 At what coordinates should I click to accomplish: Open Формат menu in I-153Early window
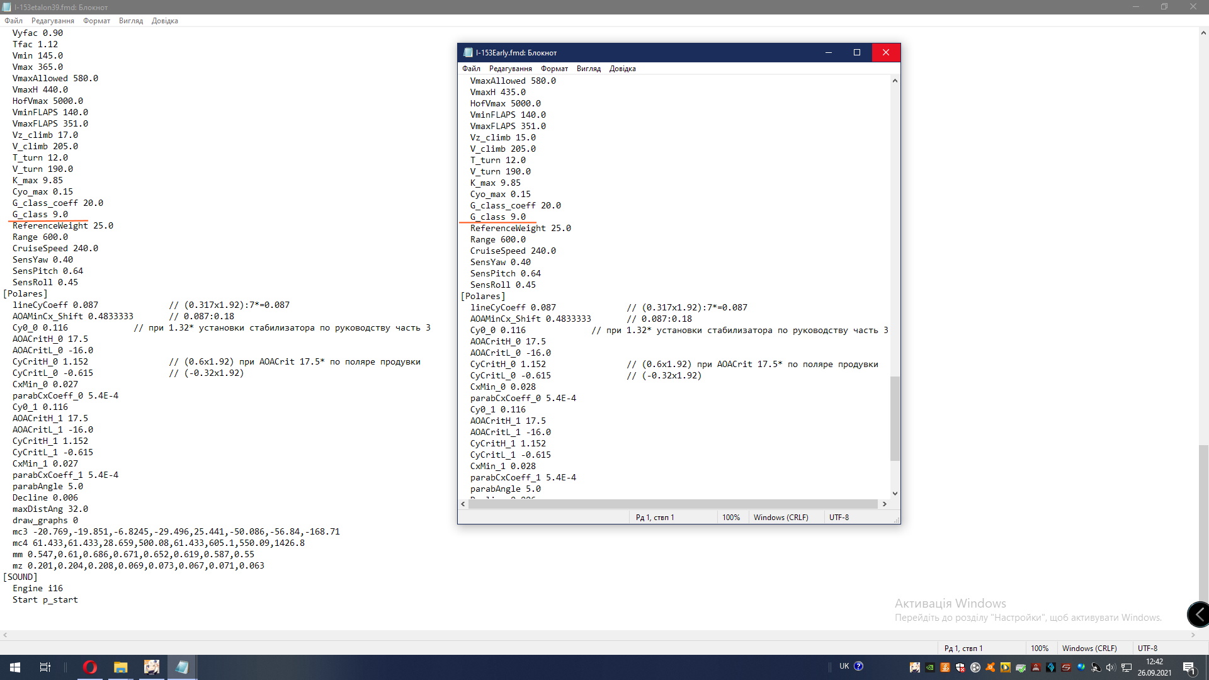click(x=554, y=69)
